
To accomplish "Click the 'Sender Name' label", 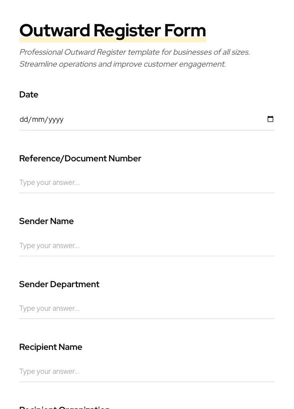I will point(46,221).
